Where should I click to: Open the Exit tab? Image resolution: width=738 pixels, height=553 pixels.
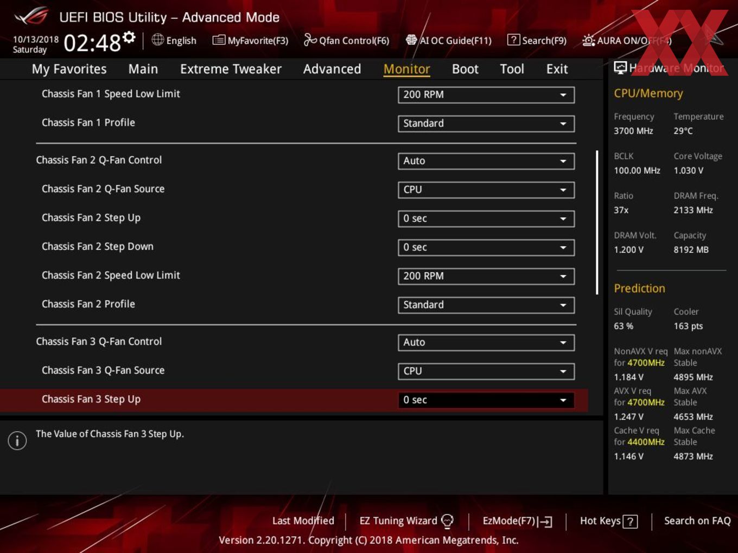pyautogui.click(x=557, y=69)
